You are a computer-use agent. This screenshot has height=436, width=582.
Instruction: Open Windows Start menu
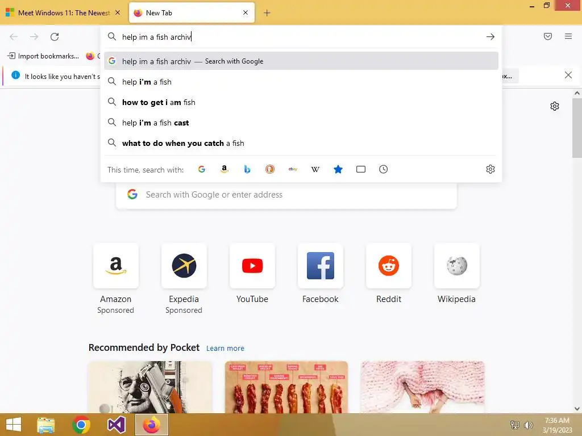pyautogui.click(x=14, y=425)
